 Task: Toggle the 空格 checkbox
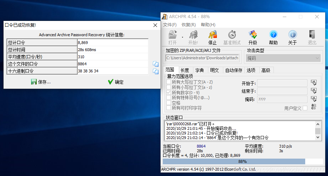pos(168,103)
